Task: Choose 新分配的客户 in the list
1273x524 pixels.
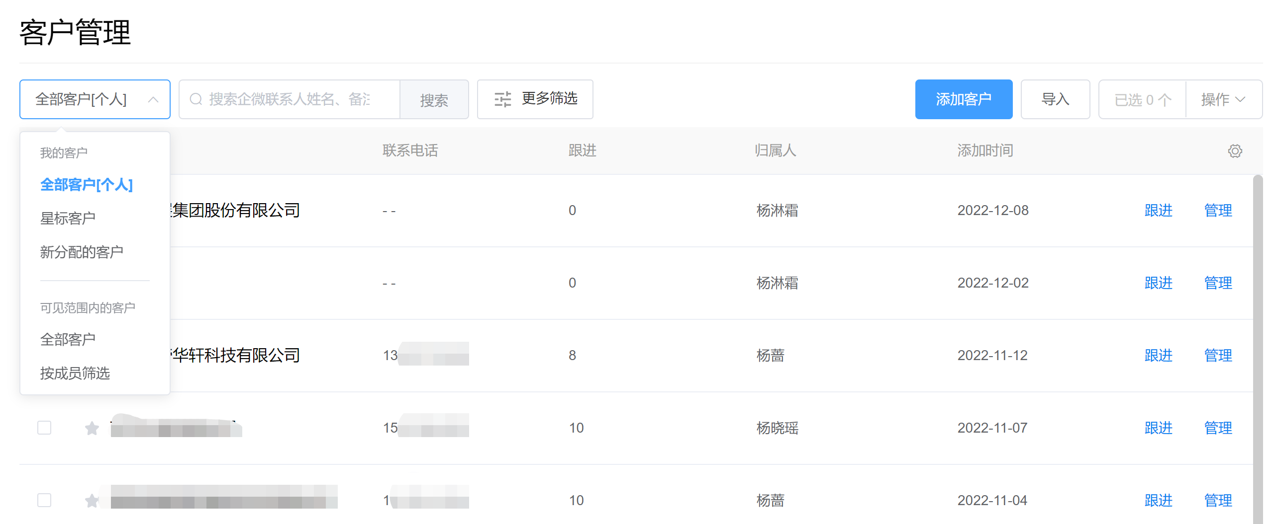Action: click(82, 252)
